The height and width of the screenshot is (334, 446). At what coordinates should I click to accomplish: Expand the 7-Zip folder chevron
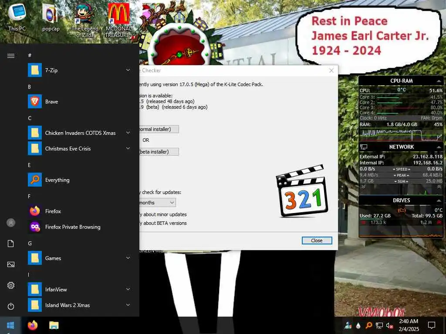click(128, 70)
